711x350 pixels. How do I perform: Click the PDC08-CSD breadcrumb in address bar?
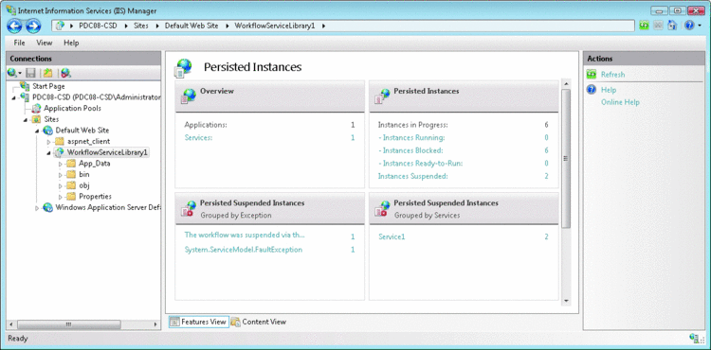(x=98, y=26)
